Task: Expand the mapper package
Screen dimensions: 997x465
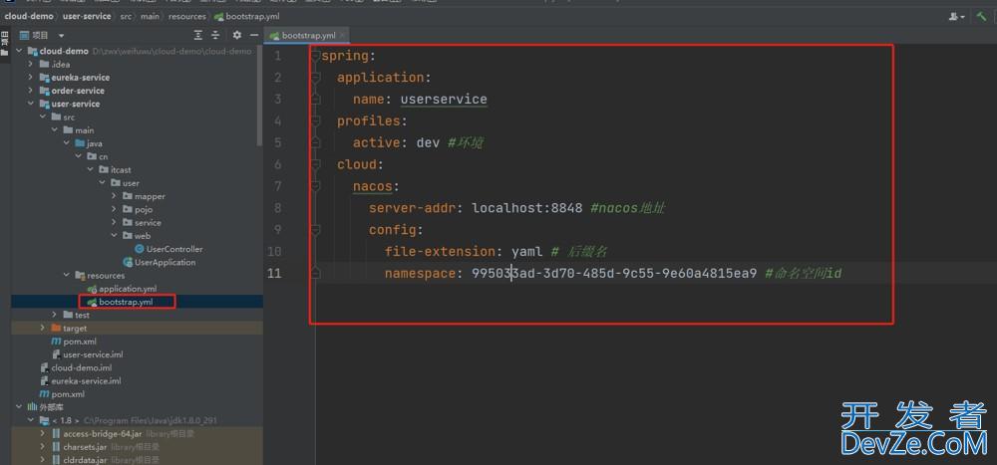Action: 114,196
